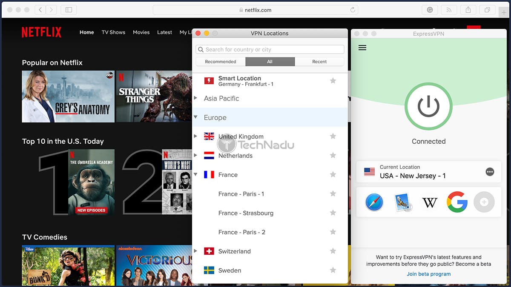Screen dimensions: 511x287
Task: Open the Top 10 in the U.S. Today heading
Action: tap(63, 142)
